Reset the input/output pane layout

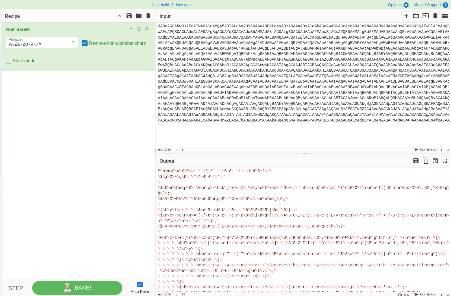tap(445, 16)
